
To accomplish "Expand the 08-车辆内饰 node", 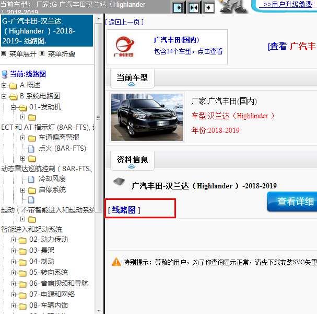I will pyautogui.click(x=13, y=306).
